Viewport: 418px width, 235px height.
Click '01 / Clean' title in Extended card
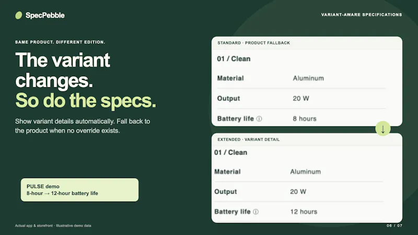(x=231, y=152)
